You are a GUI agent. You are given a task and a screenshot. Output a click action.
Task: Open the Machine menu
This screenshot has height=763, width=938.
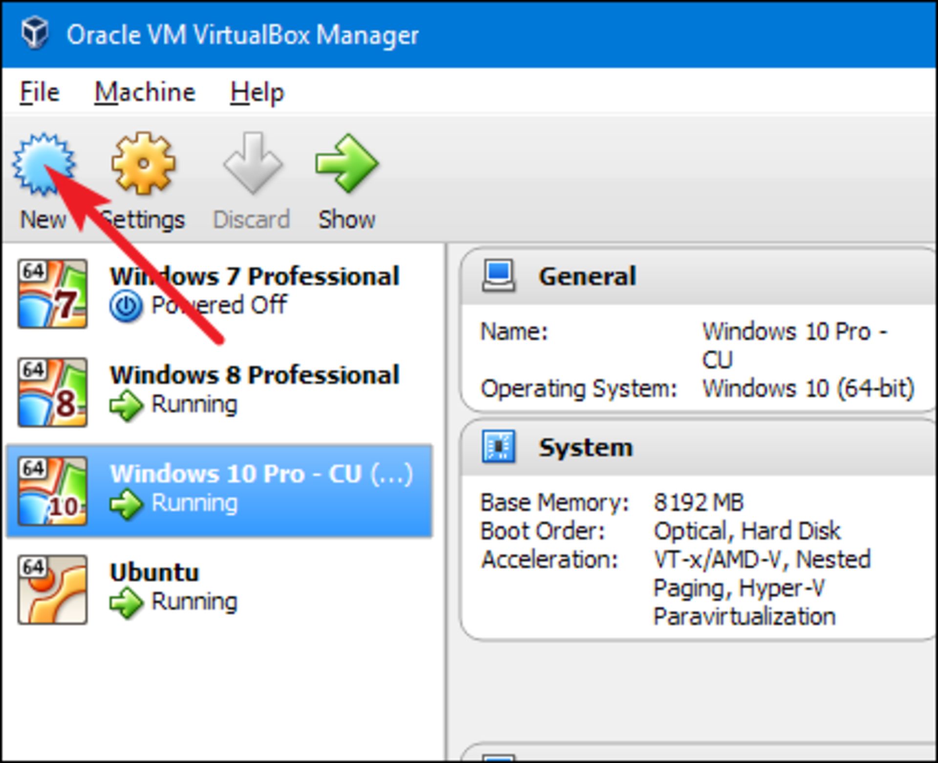point(145,92)
